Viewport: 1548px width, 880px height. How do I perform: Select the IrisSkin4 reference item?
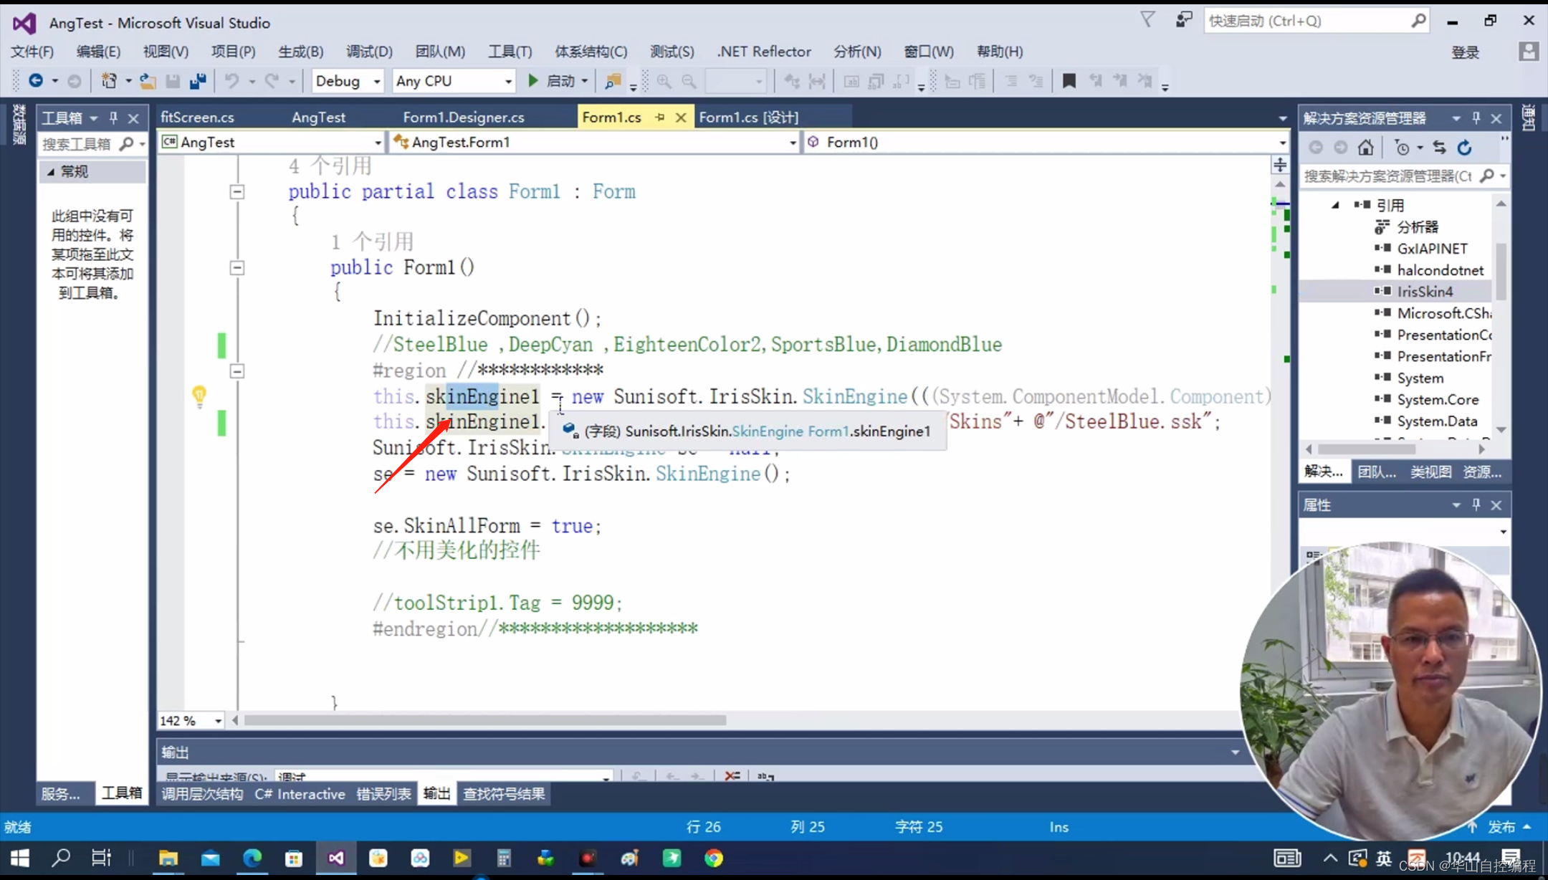point(1425,292)
